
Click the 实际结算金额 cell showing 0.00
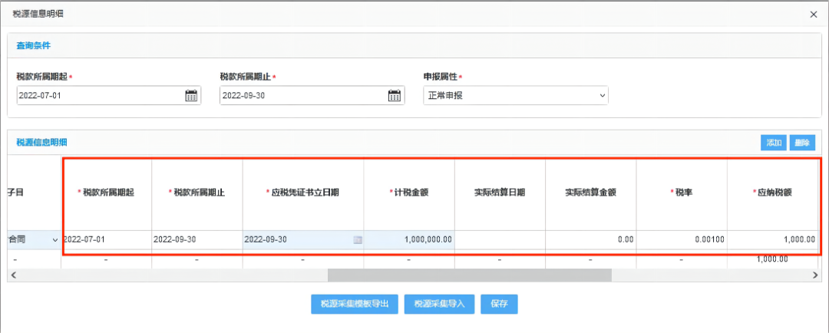tap(590, 239)
